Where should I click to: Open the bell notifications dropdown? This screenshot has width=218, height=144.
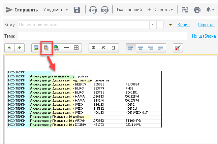tap(210, 10)
